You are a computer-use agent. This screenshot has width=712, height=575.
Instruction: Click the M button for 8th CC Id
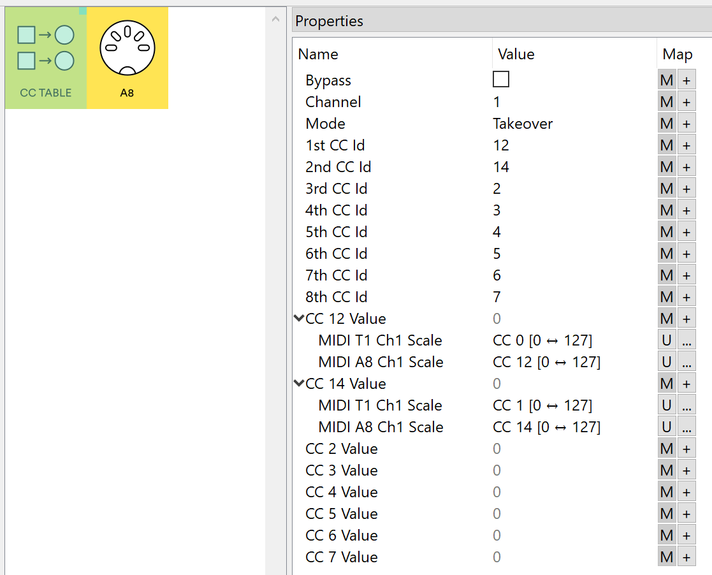pos(667,297)
